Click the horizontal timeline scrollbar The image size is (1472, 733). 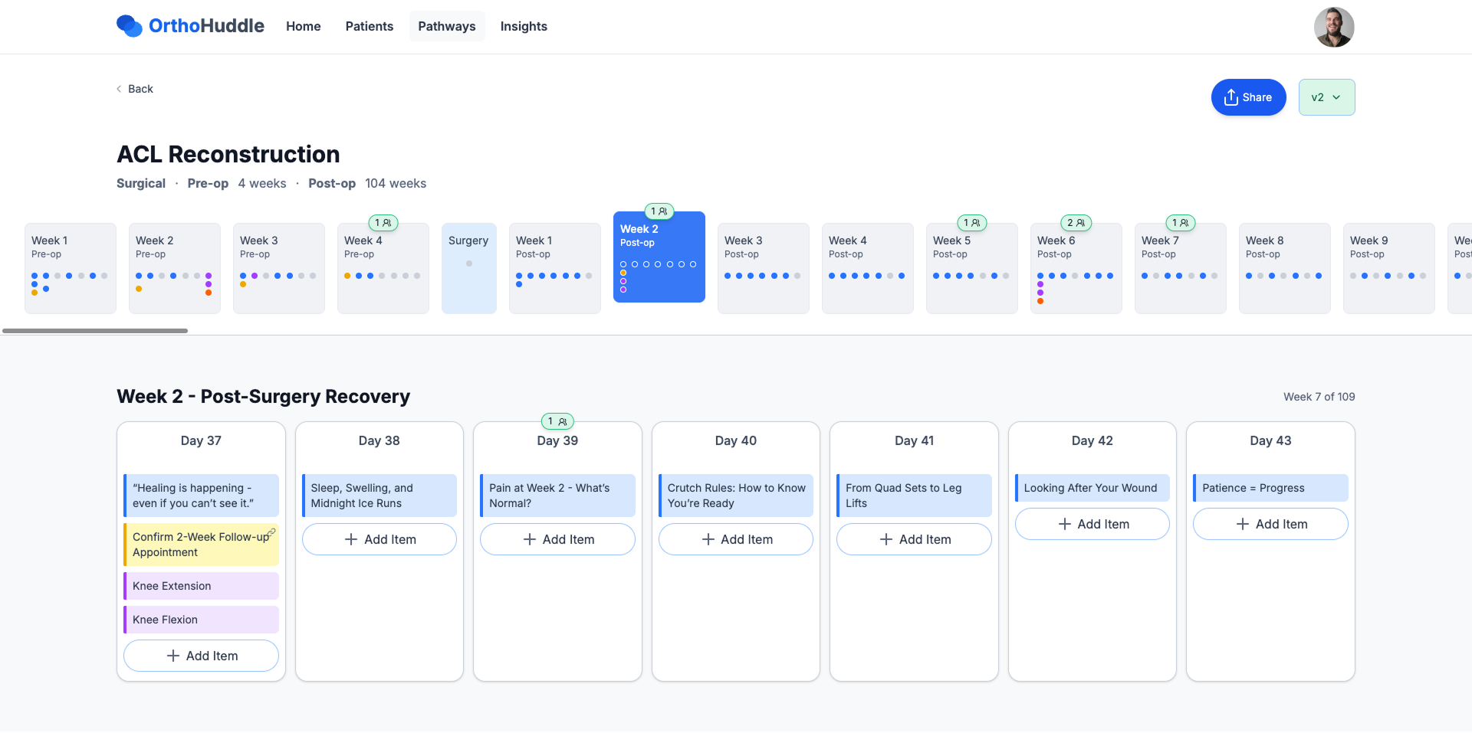point(94,330)
